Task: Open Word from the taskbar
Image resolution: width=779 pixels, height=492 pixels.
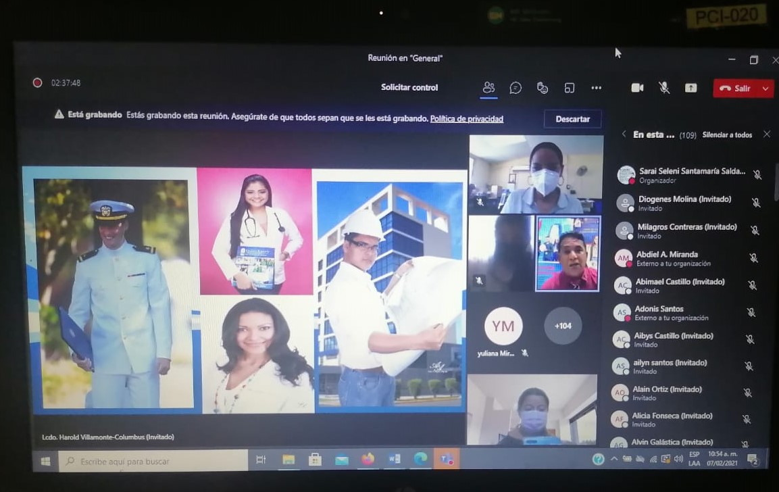Action: tap(395, 459)
